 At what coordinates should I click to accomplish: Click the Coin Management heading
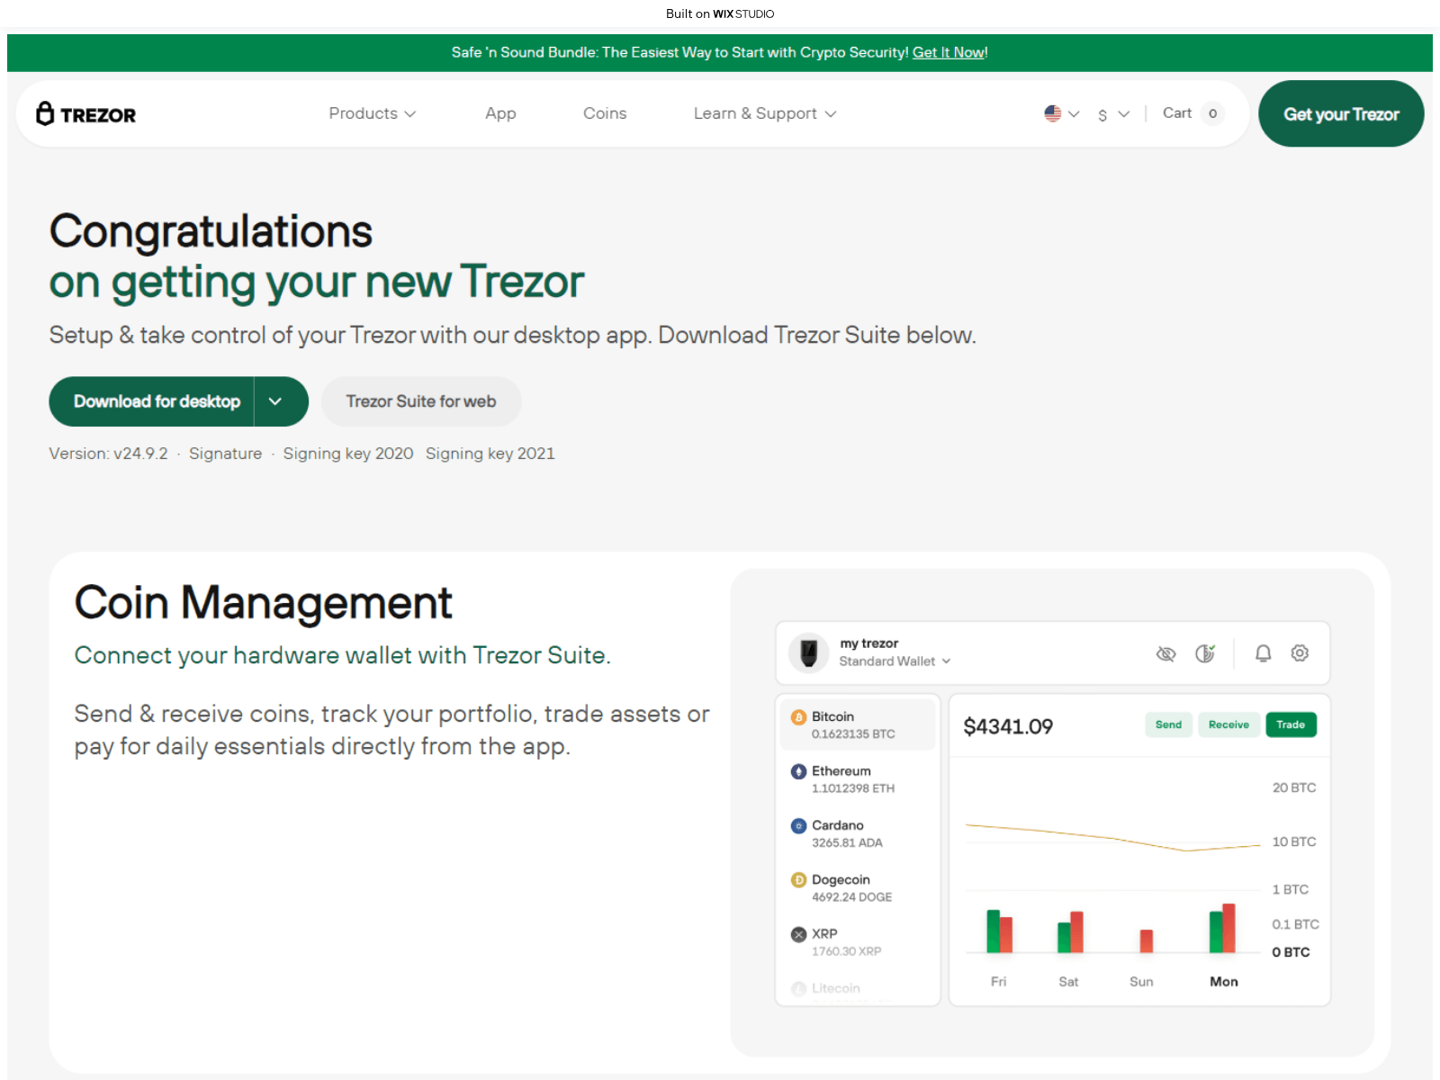point(263,602)
